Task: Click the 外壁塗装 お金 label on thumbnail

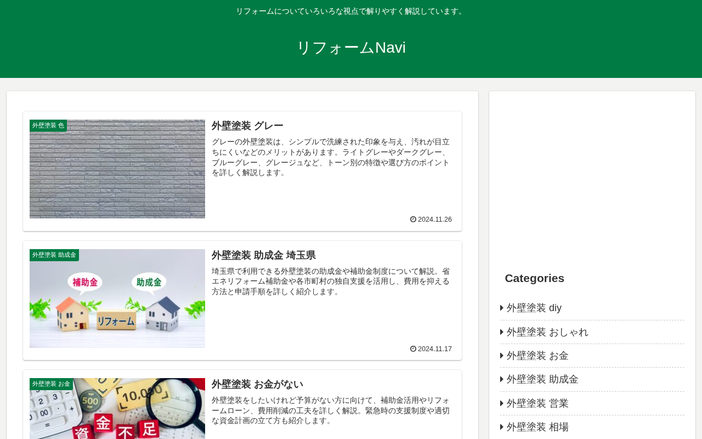Action: tap(51, 384)
